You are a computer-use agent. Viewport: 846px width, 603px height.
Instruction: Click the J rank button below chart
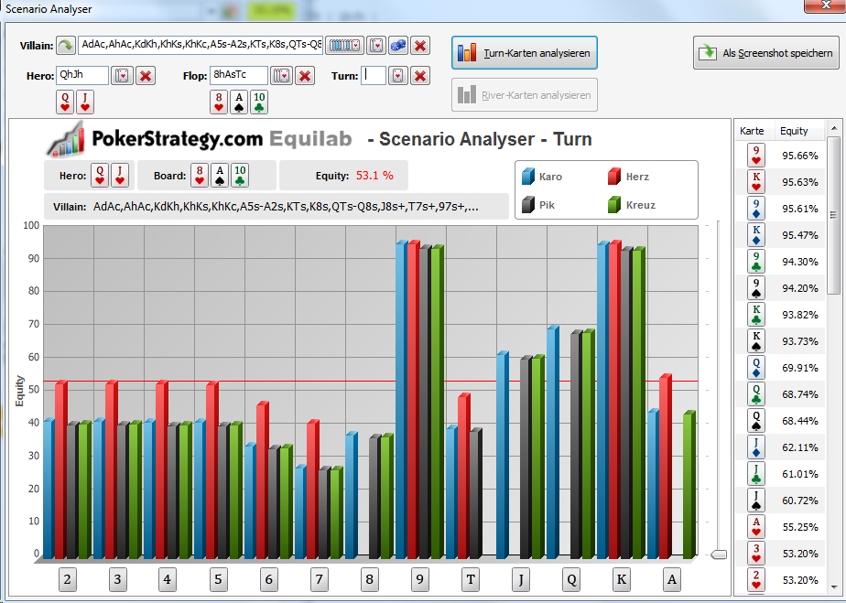(521, 580)
